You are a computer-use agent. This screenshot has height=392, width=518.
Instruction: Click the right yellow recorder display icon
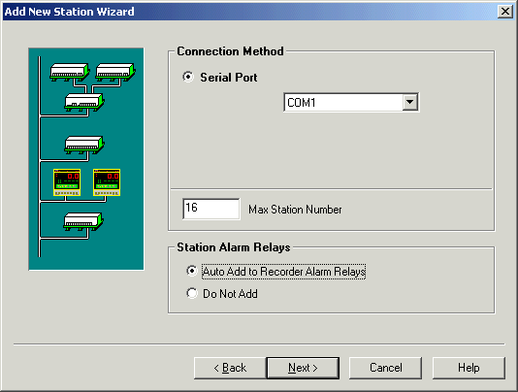(x=107, y=182)
